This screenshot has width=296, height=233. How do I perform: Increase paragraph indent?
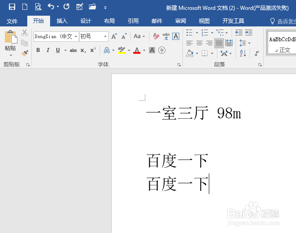(249, 33)
